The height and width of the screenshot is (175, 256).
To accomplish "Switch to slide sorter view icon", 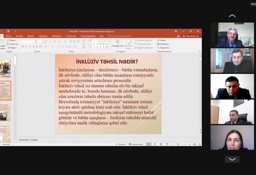I will pyautogui.click(x=155, y=144).
